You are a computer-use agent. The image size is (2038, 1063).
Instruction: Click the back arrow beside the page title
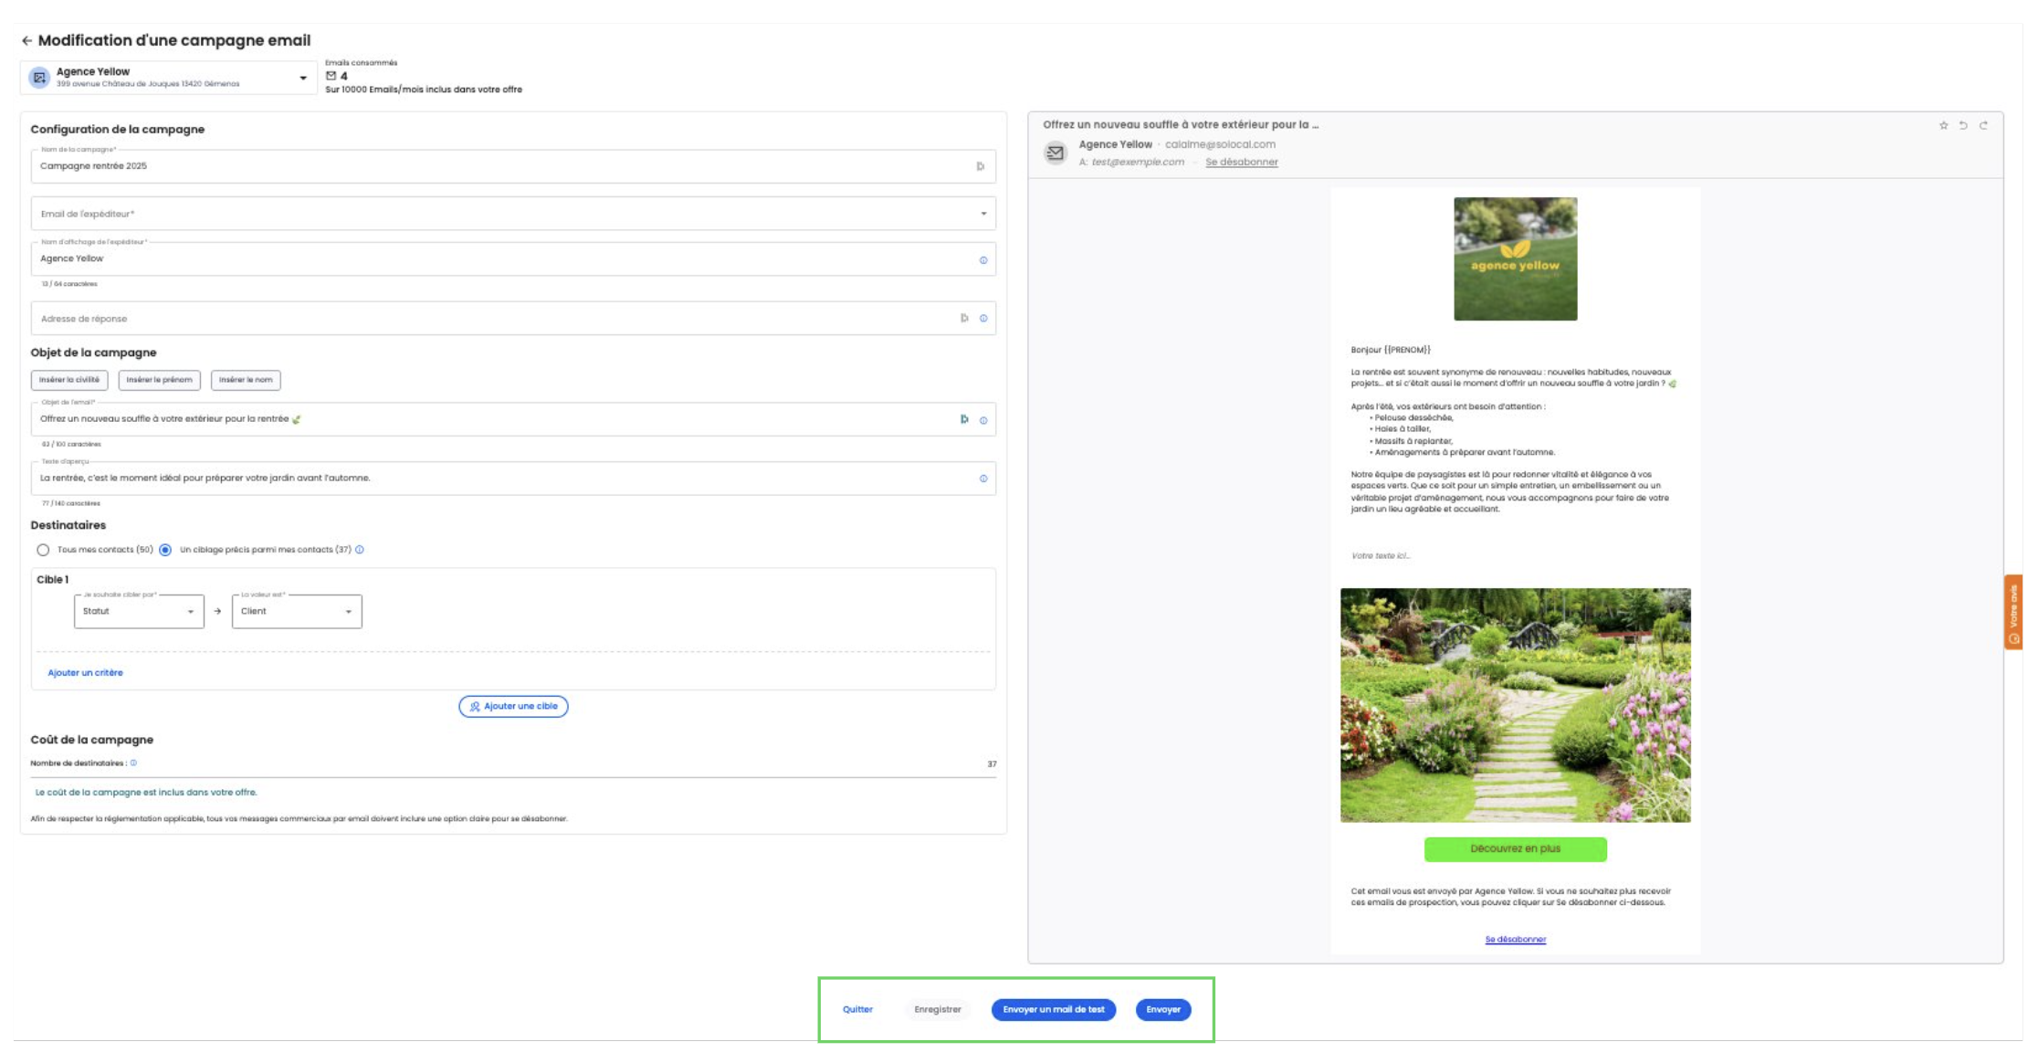point(26,41)
